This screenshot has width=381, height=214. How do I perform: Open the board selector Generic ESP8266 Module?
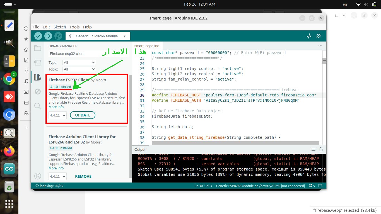pyautogui.click(x=98, y=36)
